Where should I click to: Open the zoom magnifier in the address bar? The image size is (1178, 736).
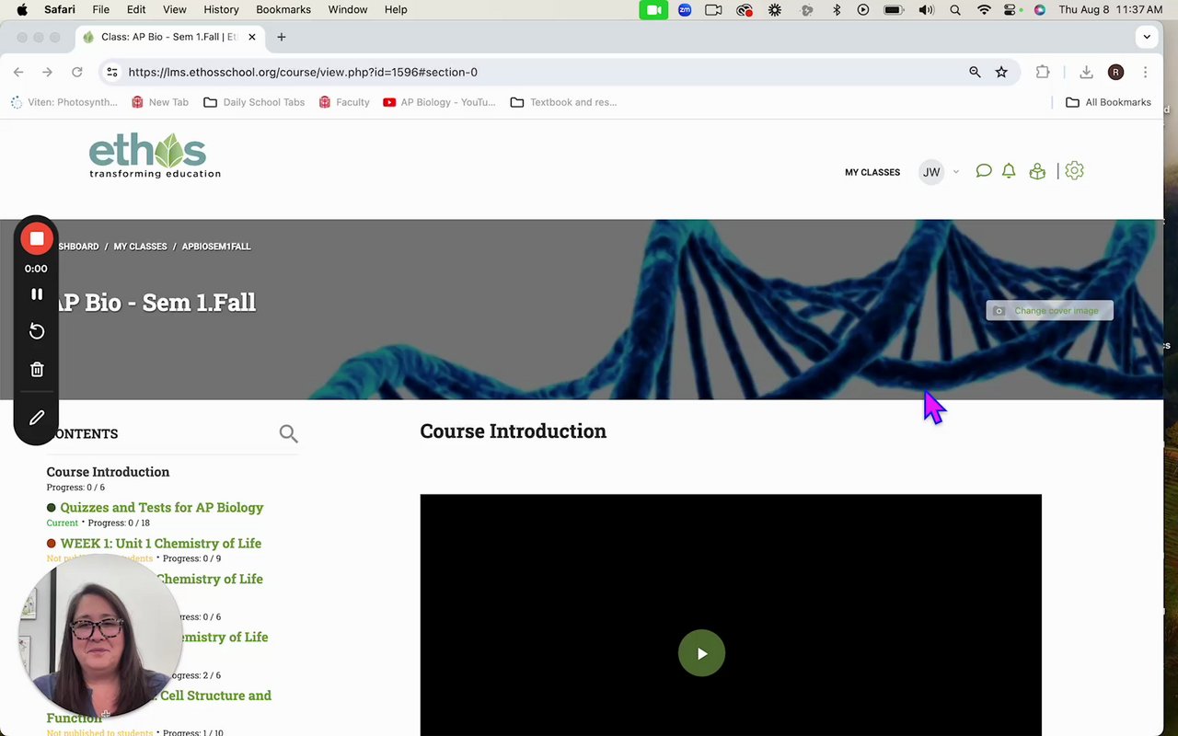(x=975, y=72)
